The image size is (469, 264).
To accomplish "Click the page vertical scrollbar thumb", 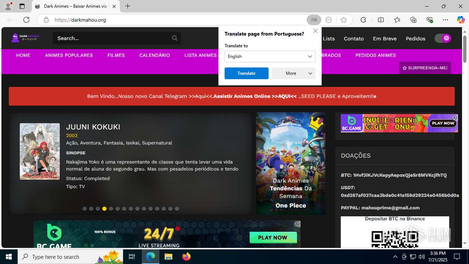I will pos(465,49).
